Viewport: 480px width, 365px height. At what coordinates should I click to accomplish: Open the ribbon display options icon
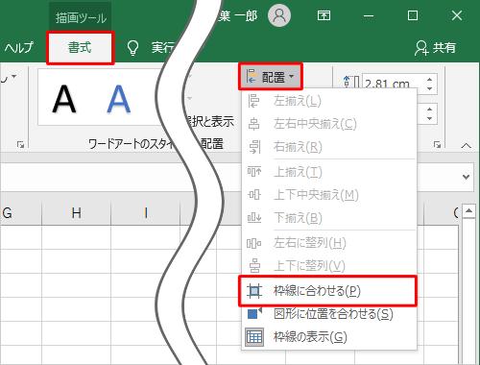[324, 15]
